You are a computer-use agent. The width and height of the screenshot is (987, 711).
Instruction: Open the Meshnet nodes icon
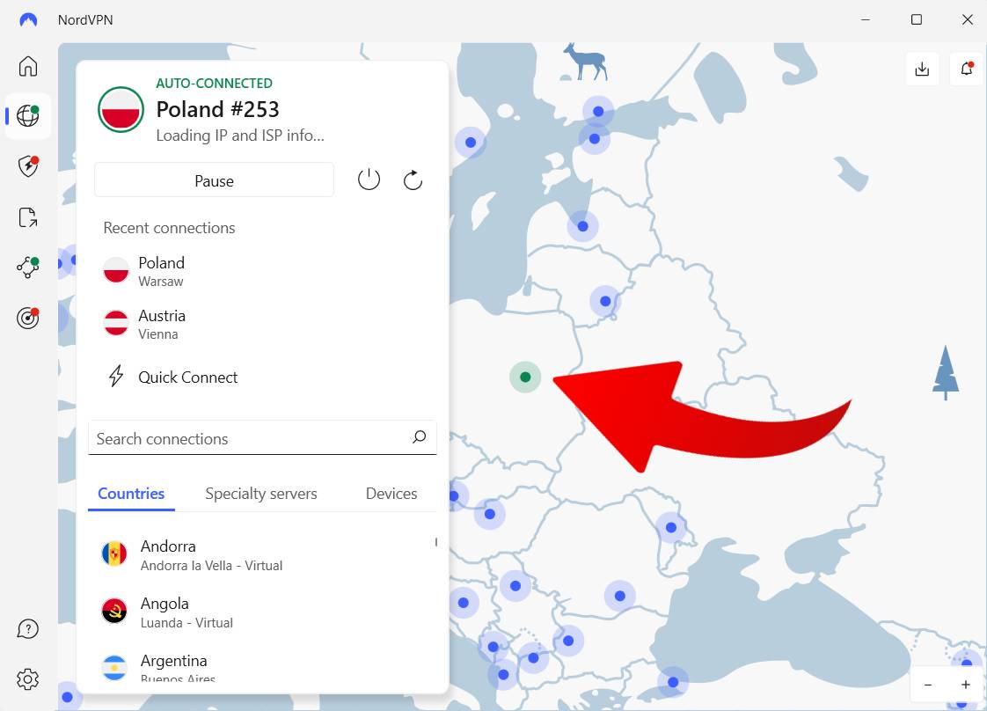pos(27,267)
